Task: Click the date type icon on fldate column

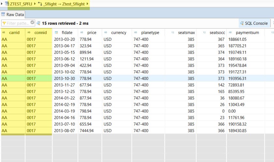Action: 56,33
